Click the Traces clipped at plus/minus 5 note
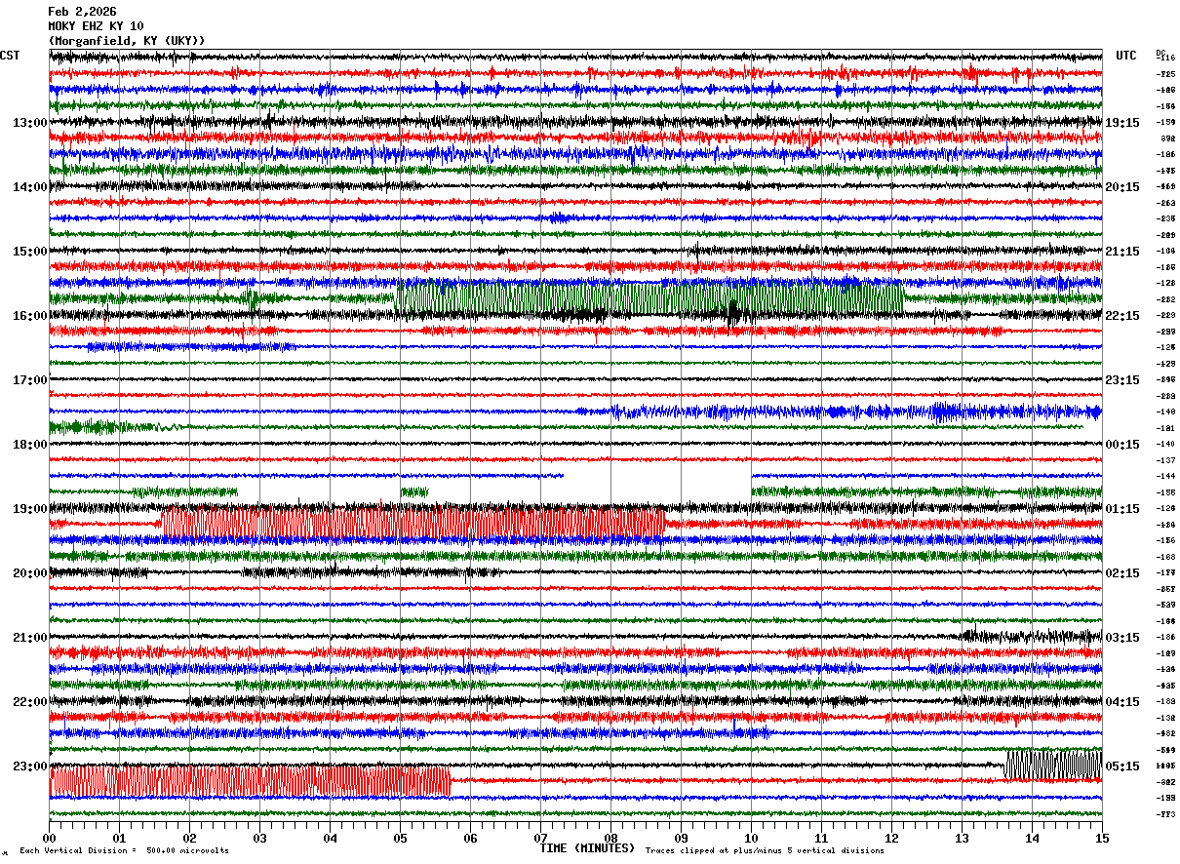The image size is (1180, 864). pyautogui.click(x=765, y=851)
